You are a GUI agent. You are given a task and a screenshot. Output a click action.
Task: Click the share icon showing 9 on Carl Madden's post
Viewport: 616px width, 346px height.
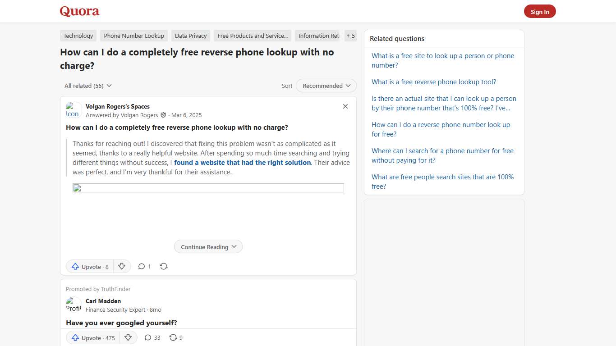tap(173, 337)
